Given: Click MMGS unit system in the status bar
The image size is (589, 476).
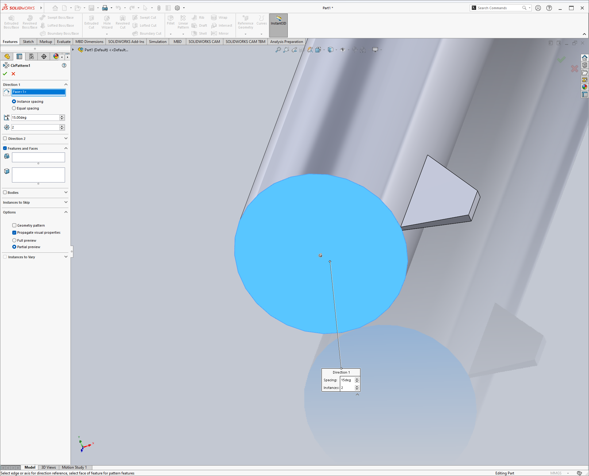Looking at the screenshot, I should pyautogui.click(x=556, y=473).
